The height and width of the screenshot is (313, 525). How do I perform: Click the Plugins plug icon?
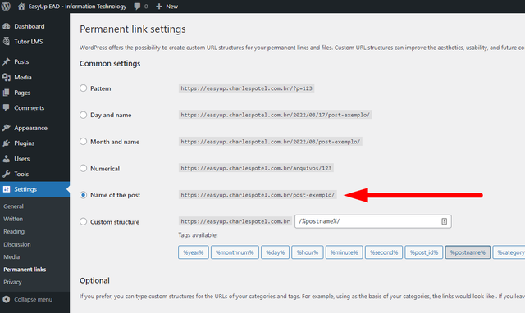click(6, 143)
